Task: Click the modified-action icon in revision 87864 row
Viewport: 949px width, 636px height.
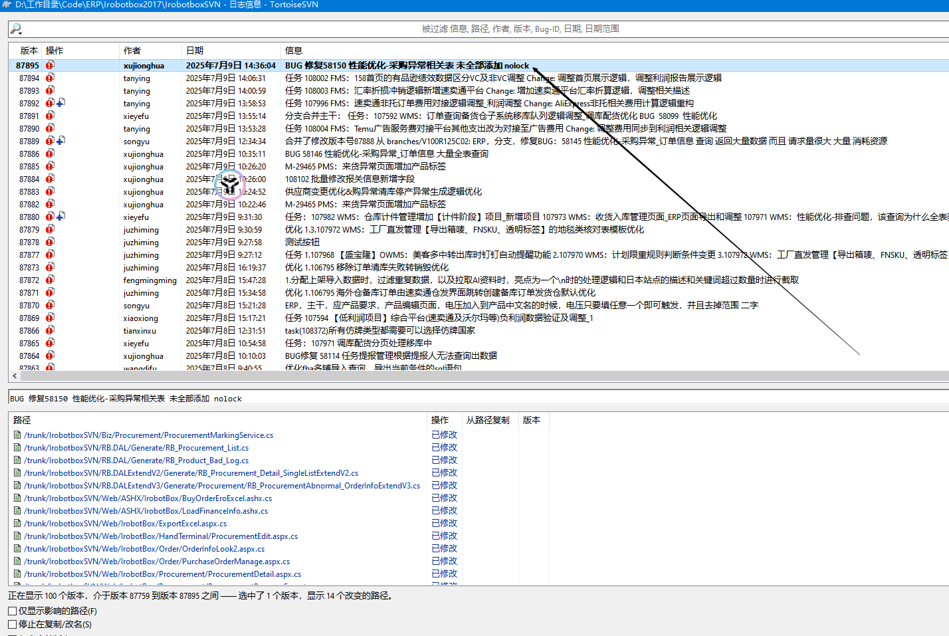Action: click(50, 356)
